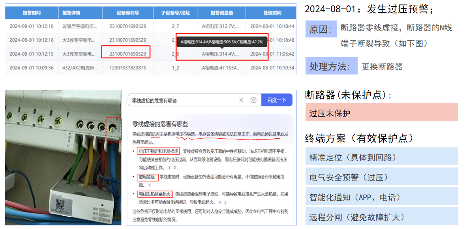465x229 pixels.
Task: Click the 百度一下 search button
Action: coord(277,100)
